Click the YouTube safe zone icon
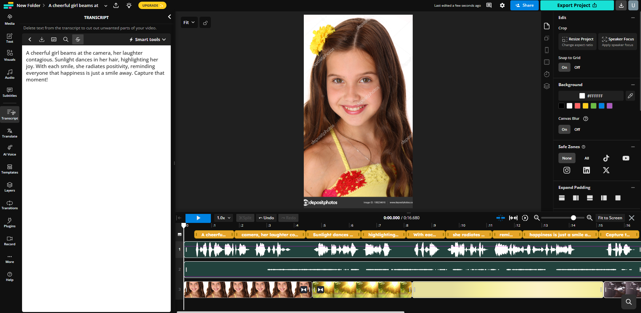641x313 pixels. point(626,158)
